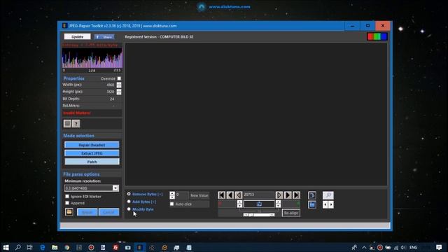Open the notification center icon
This screenshot has height=252, width=448.
pyautogui.click(x=439, y=247)
